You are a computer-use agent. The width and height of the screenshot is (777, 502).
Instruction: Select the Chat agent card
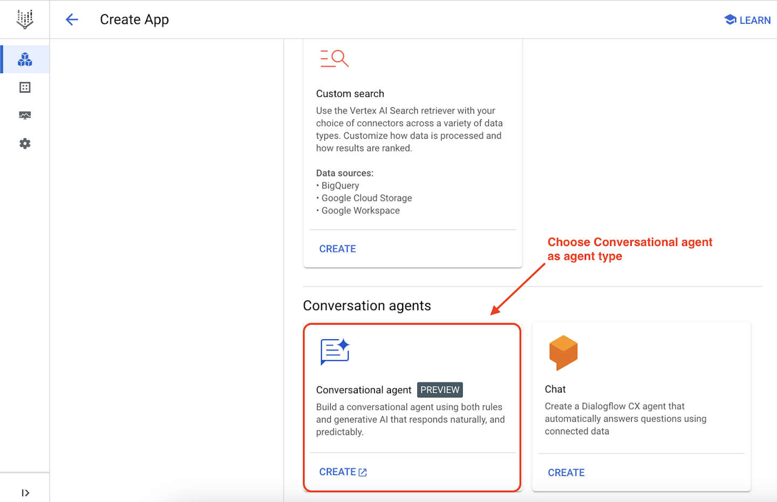click(x=641, y=407)
